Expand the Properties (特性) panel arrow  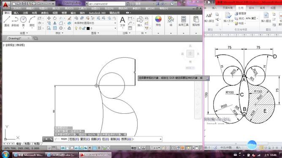click(158, 33)
